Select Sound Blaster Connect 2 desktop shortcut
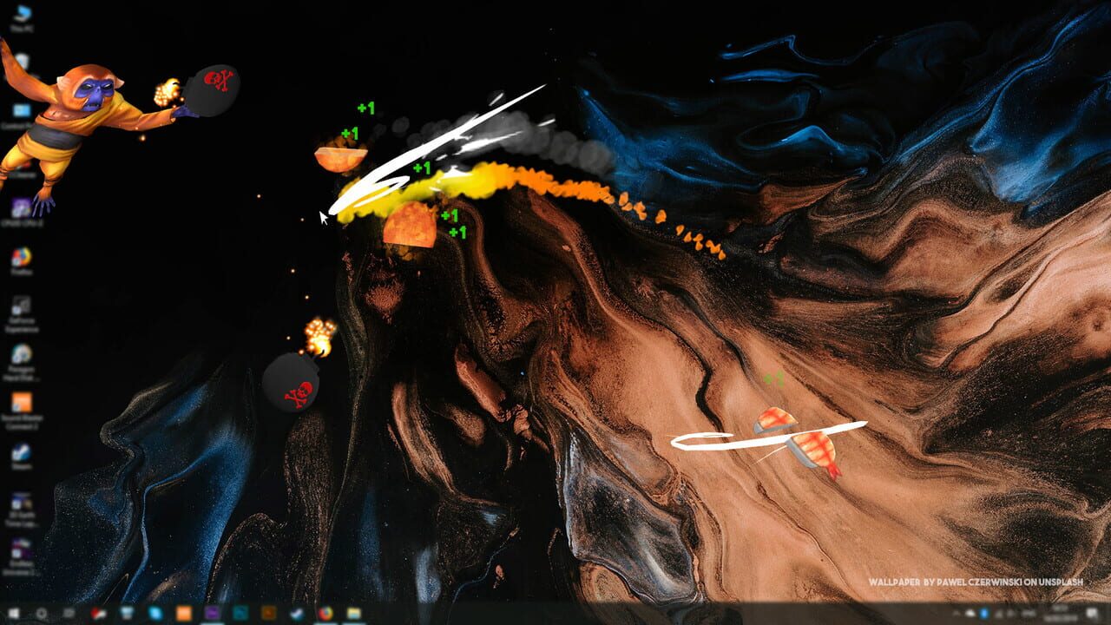1111x625 pixels. (22, 411)
